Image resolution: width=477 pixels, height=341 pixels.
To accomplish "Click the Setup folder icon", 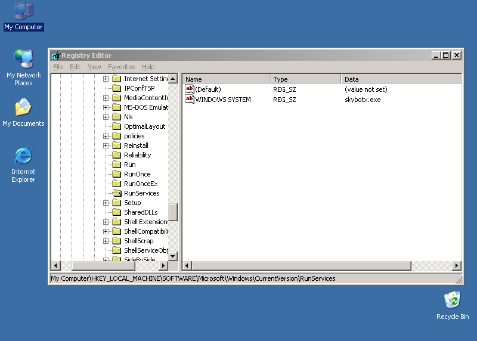I will (116, 203).
